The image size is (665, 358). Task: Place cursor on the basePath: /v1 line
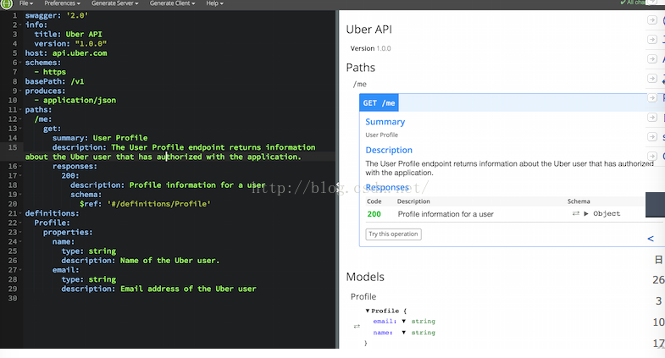click(x=54, y=81)
